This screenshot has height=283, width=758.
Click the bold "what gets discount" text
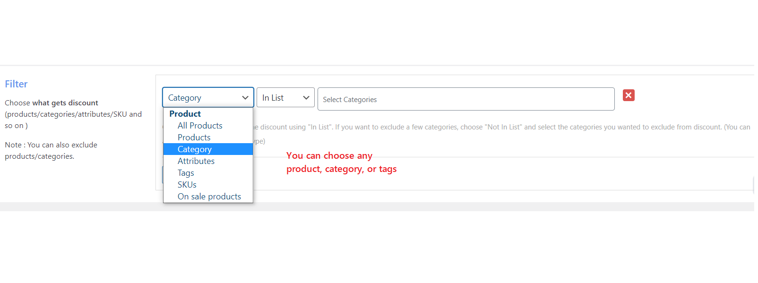pos(65,103)
